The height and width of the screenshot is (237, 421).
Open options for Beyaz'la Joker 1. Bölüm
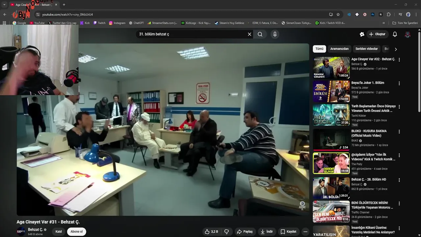click(399, 84)
